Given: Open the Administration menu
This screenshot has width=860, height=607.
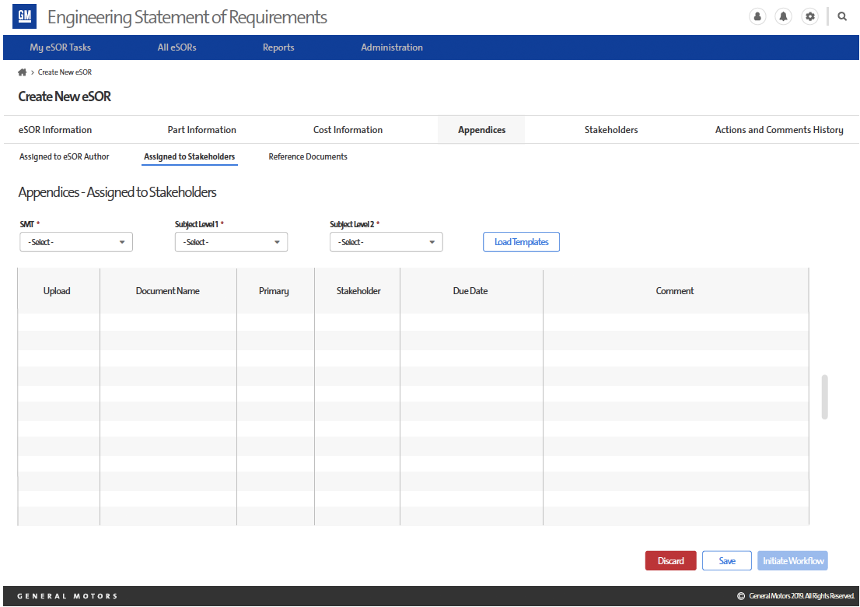Looking at the screenshot, I should tap(392, 47).
